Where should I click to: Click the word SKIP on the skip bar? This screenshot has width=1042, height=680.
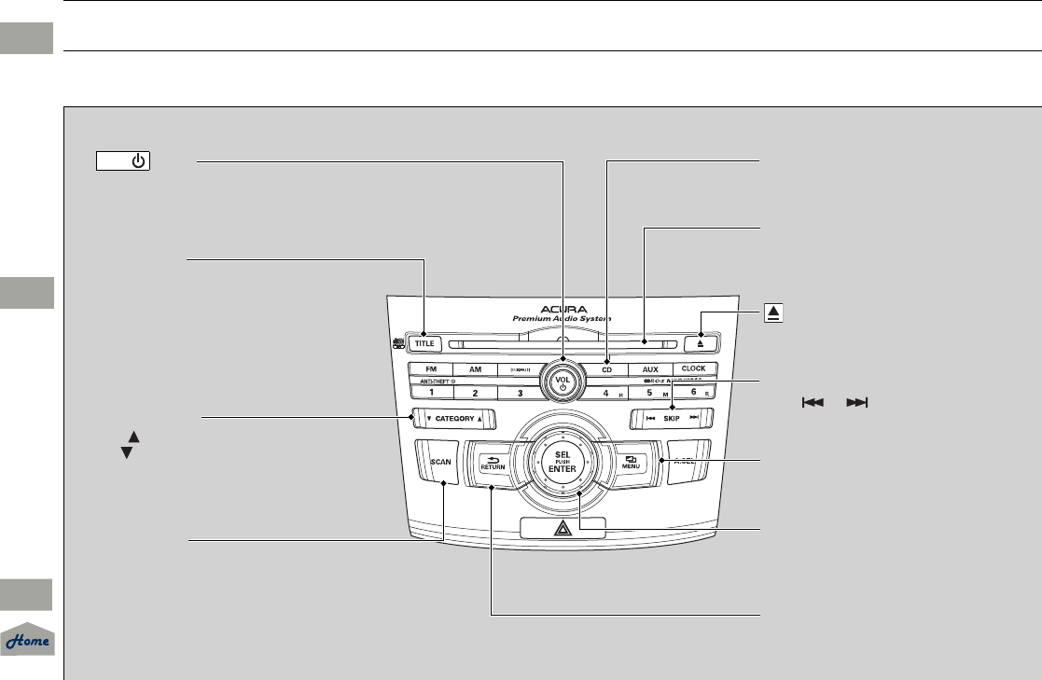(671, 418)
